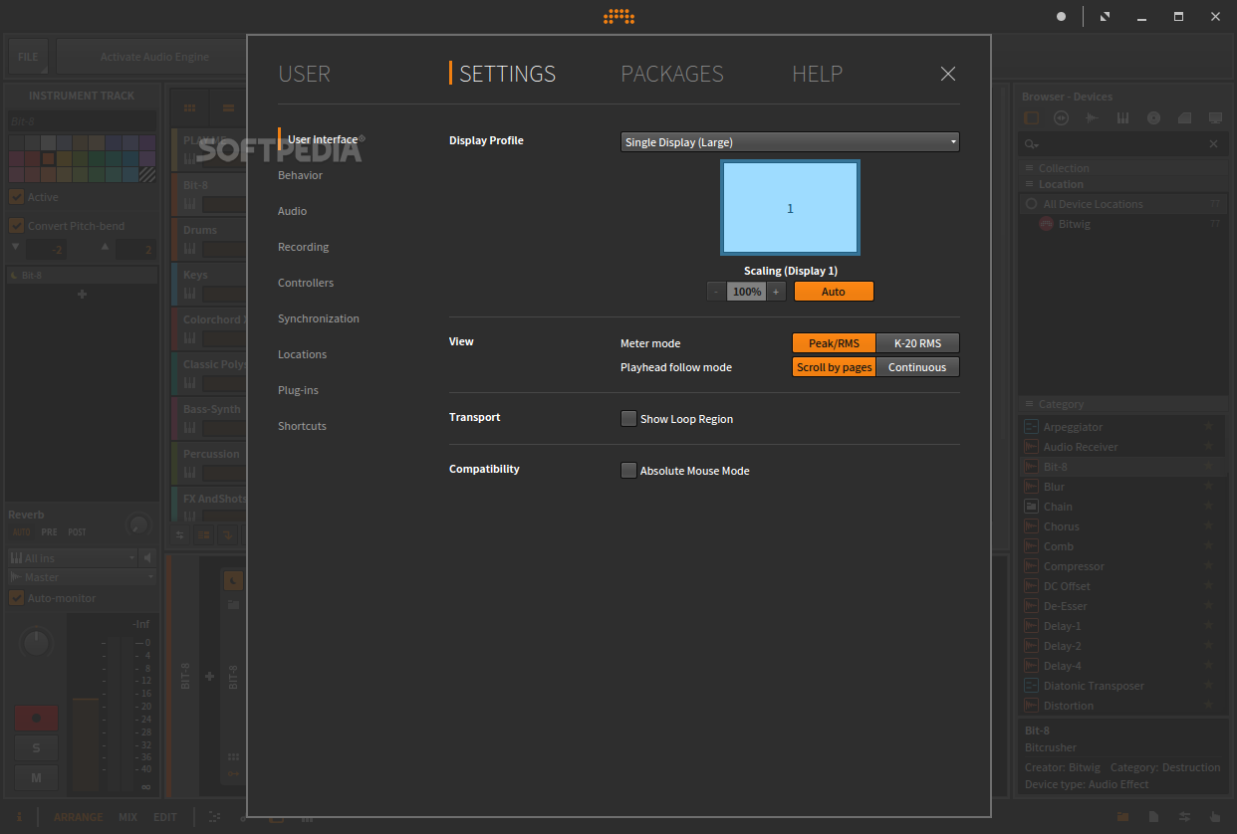Open the Devices browser tab icon
This screenshot has width=1237, height=834.
click(x=1032, y=117)
